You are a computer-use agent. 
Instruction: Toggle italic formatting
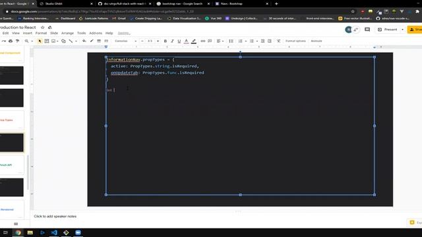click(172, 41)
